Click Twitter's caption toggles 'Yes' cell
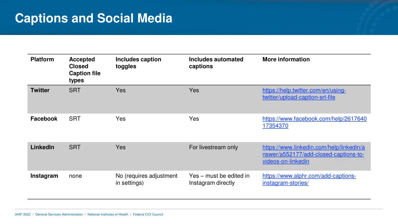The width and height of the screenshot is (398, 224). (x=120, y=90)
